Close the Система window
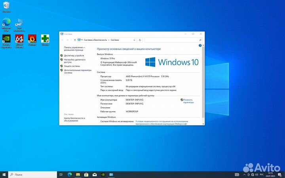This screenshot has height=178, width=285. pos(201,34)
